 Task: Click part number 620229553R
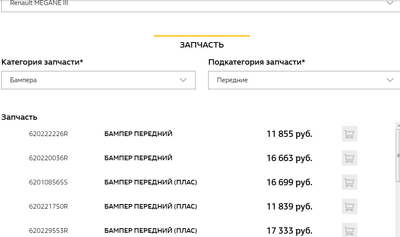[48, 231]
